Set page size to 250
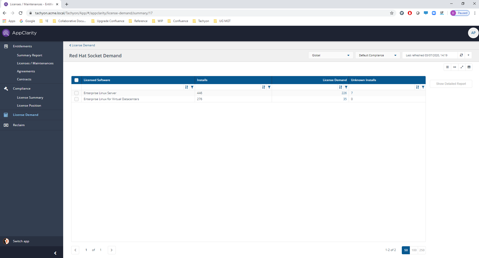Viewport: 479px width, 258px height. click(422, 250)
